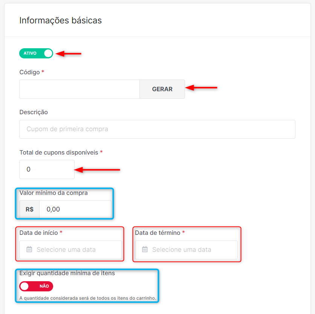
Task: Click the Valor mínimo da compra label
Action: click(x=54, y=193)
